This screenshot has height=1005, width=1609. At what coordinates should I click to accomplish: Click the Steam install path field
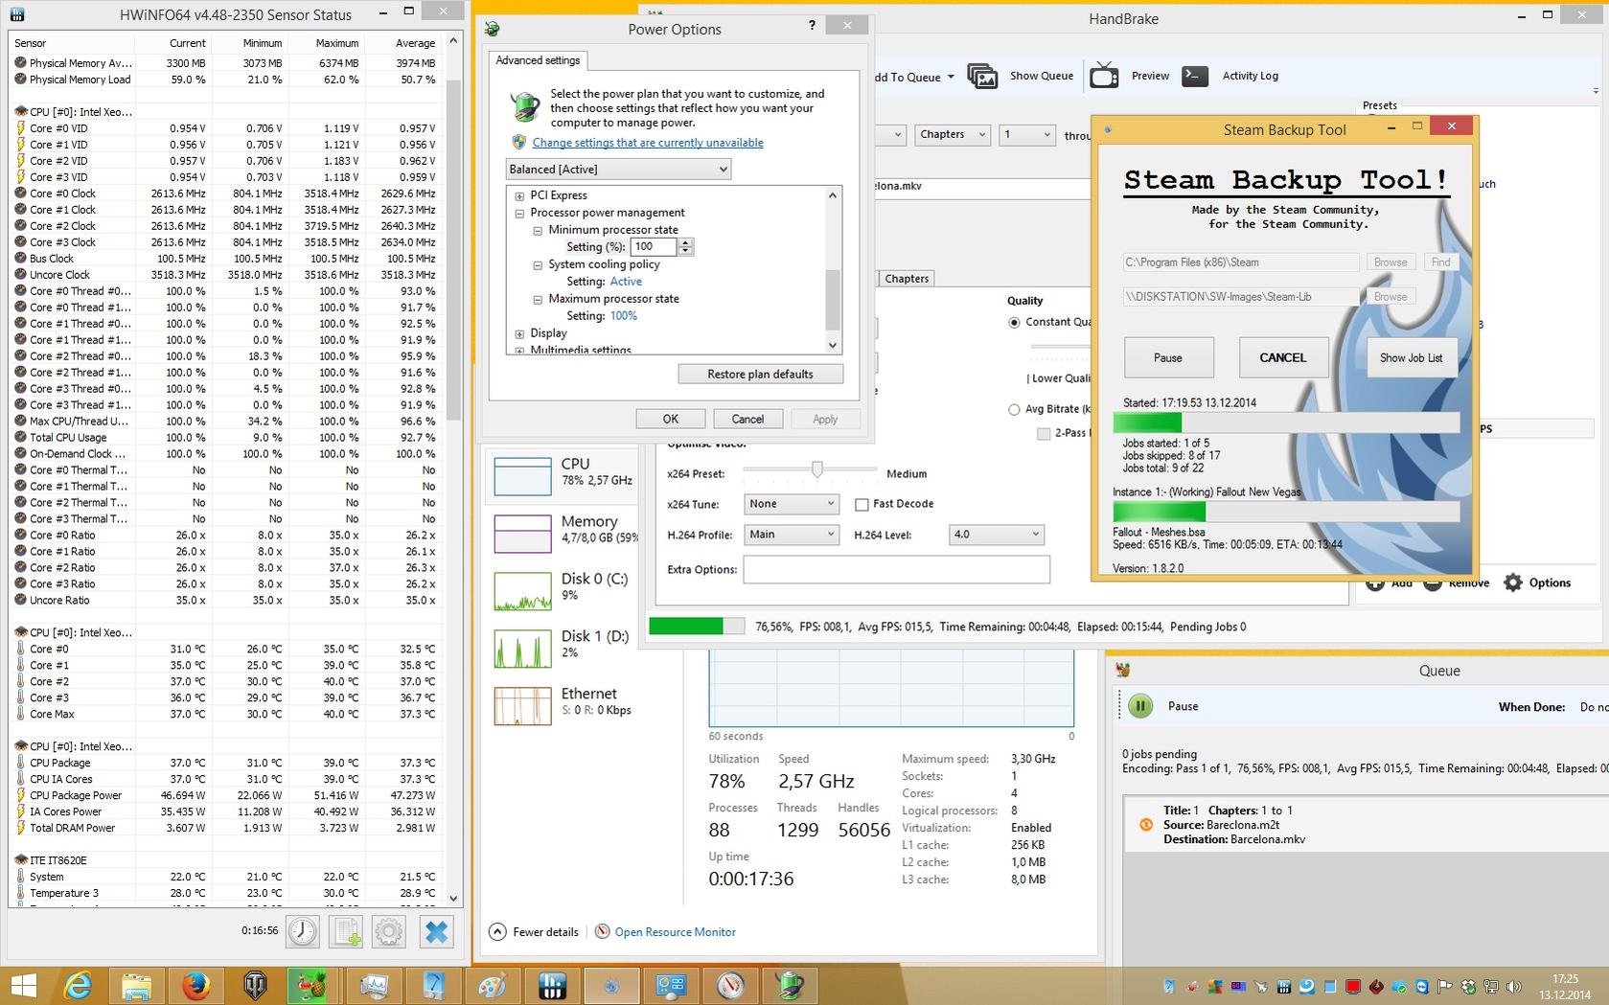point(1241,262)
